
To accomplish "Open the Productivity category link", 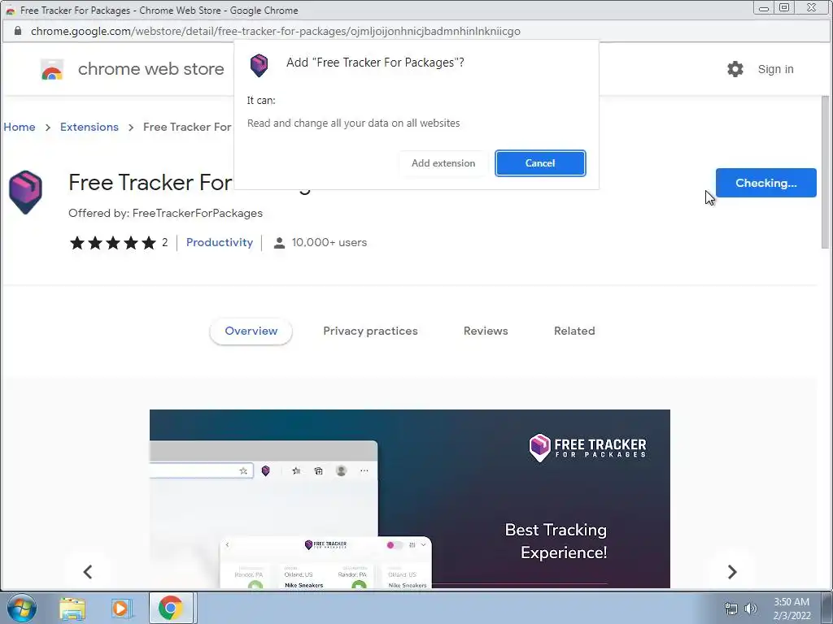I will [220, 242].
